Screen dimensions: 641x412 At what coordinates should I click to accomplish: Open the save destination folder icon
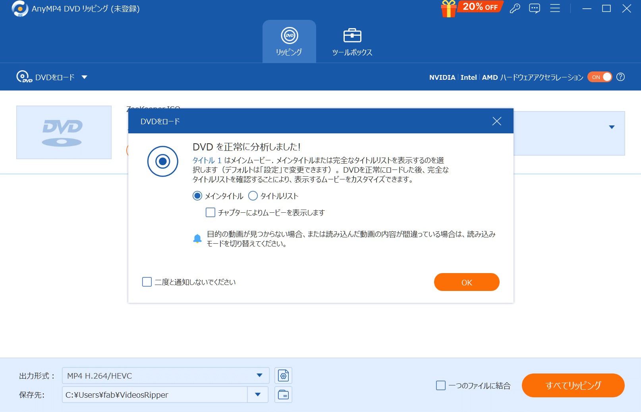point(283,395)
